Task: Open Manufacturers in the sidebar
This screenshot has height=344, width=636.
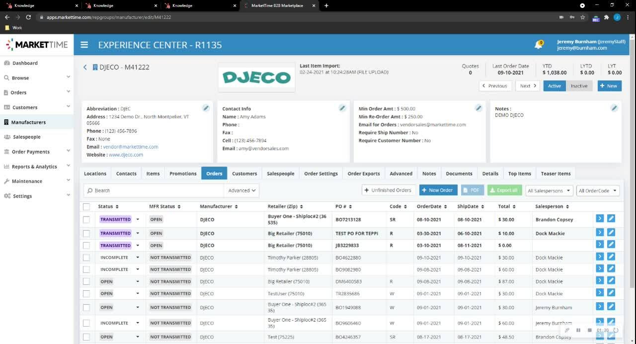Action: pyautogui.click(x=37, y=122)
